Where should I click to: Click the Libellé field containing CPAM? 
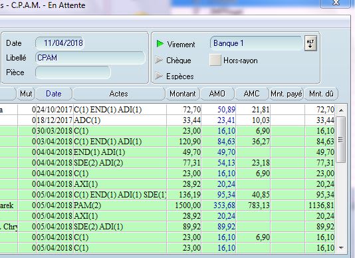pyautogui.click(x=90, y=58)
